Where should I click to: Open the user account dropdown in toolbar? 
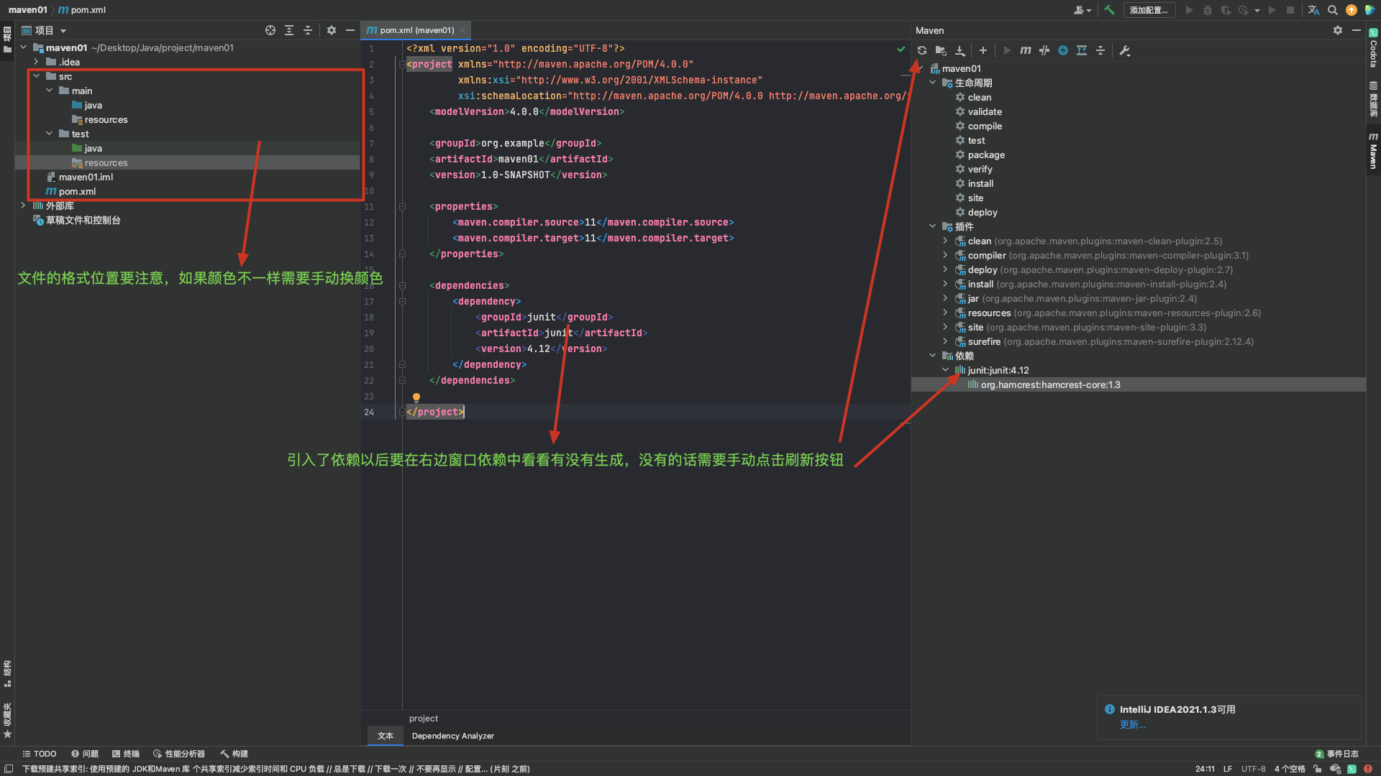coord(1083,10)
